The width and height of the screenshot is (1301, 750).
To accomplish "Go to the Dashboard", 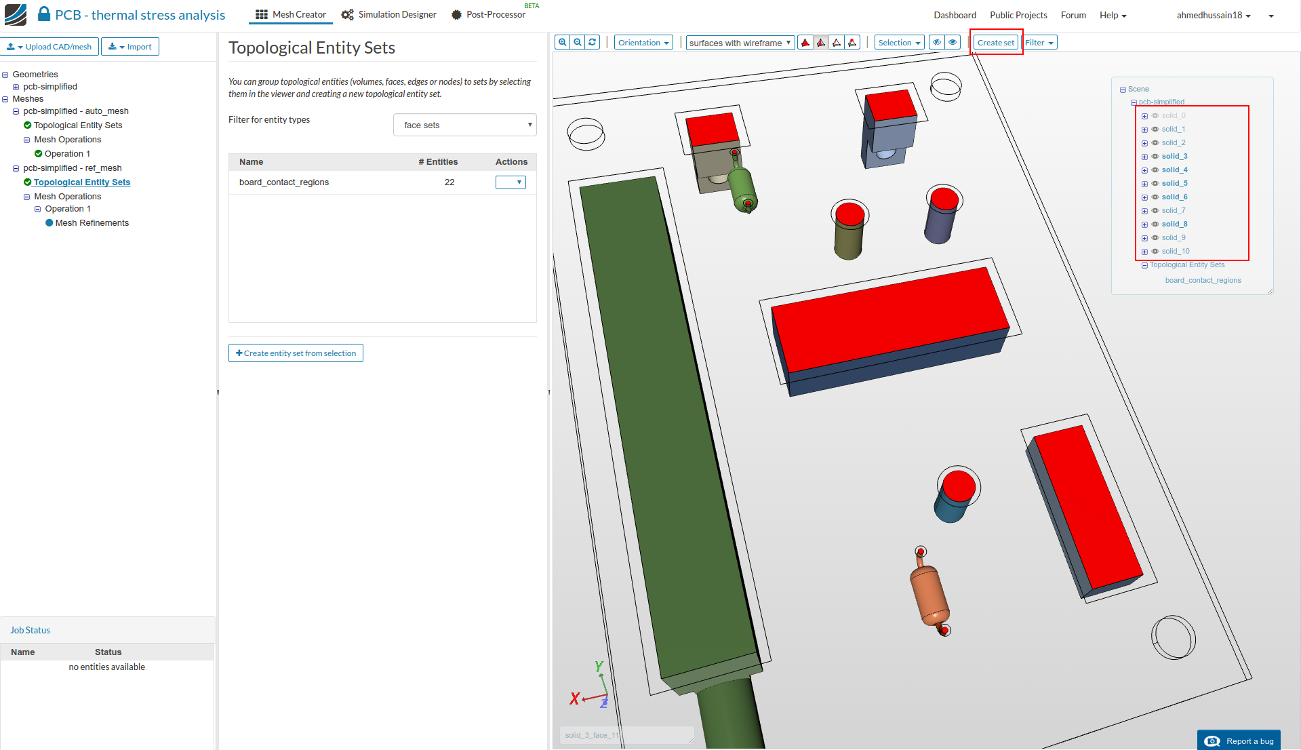I will pos(955,15).
